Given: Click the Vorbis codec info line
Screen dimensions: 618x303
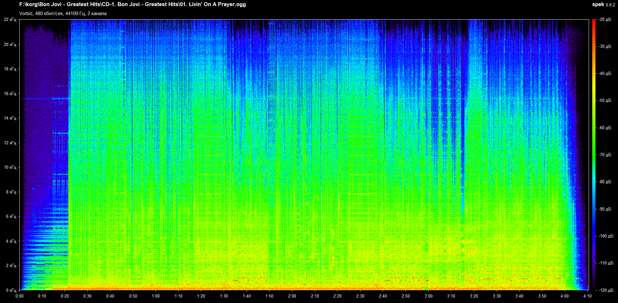Looking at the screenshot, I should pos(63,13).
